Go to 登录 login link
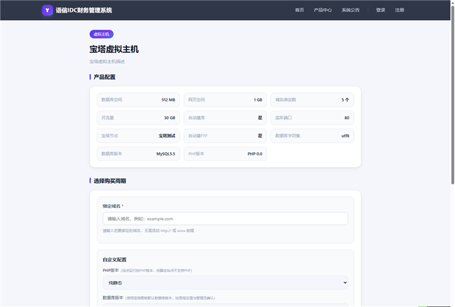455x307 pixels. coord(380,10)
